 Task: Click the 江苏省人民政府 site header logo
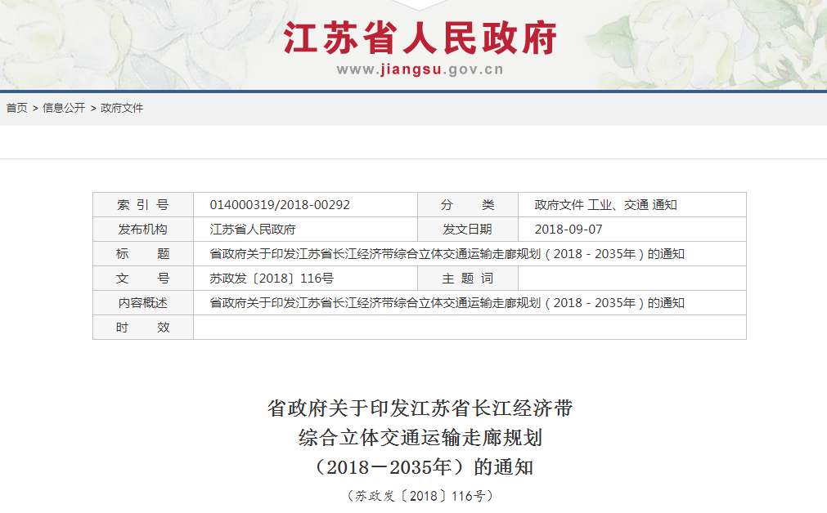(x=420, y=38)
